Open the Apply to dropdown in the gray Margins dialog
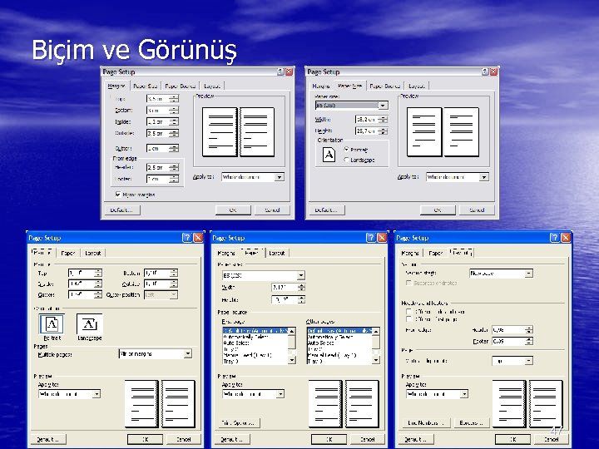 (x=280, y=177)
